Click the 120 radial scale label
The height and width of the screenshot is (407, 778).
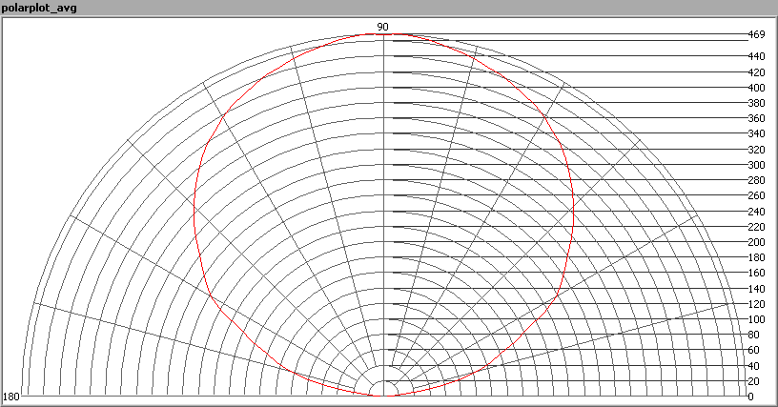point(756,304)
